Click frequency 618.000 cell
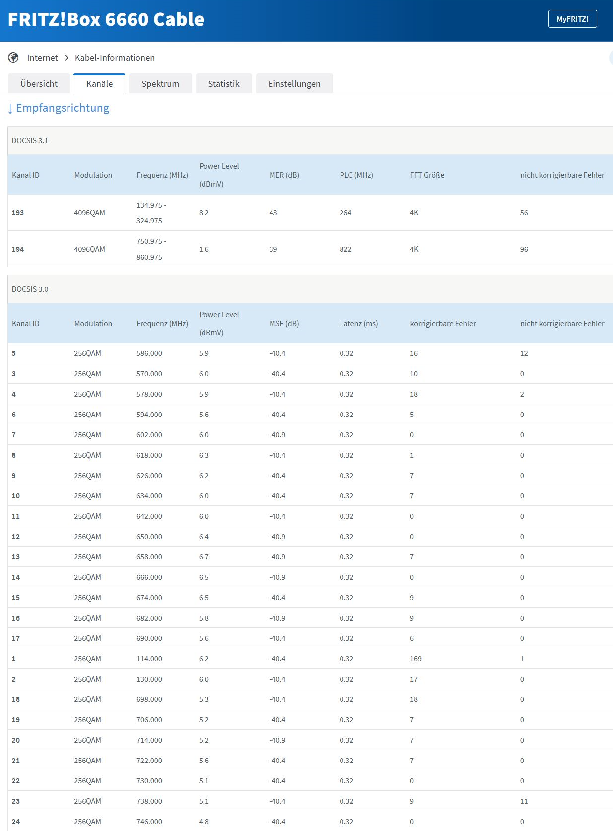Viewport: 613px width, 831px height. pos(149,455)
